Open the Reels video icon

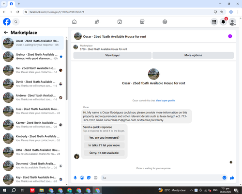[120, 22]
